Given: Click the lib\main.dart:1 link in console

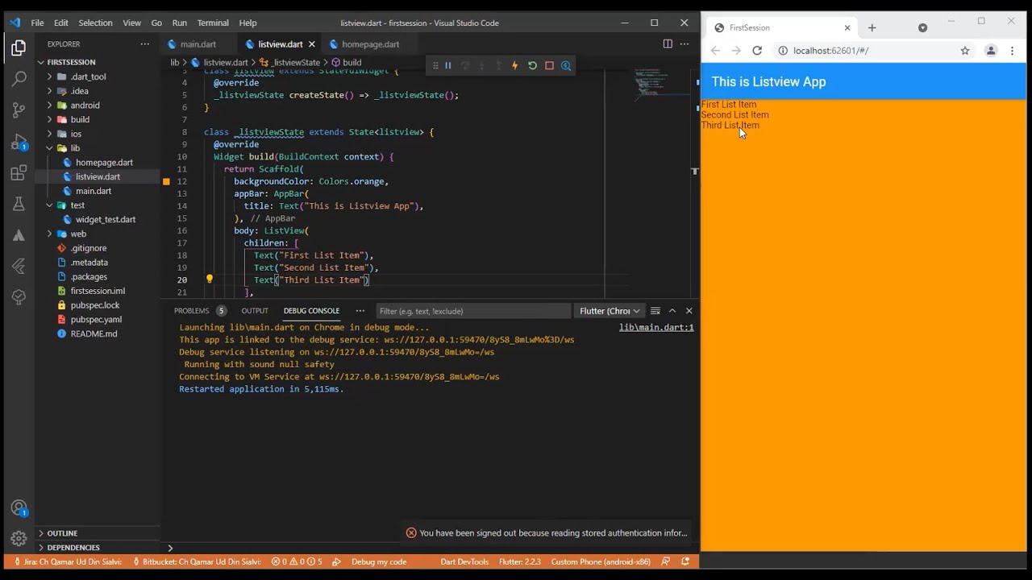Looking at the screenshot, I should [x=656, y=328].
